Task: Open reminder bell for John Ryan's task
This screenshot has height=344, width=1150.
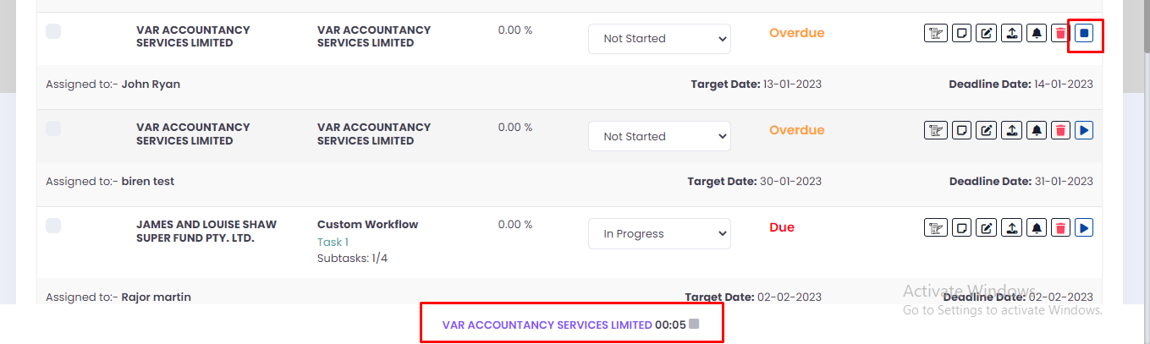Action: [x=1036, y=34]
